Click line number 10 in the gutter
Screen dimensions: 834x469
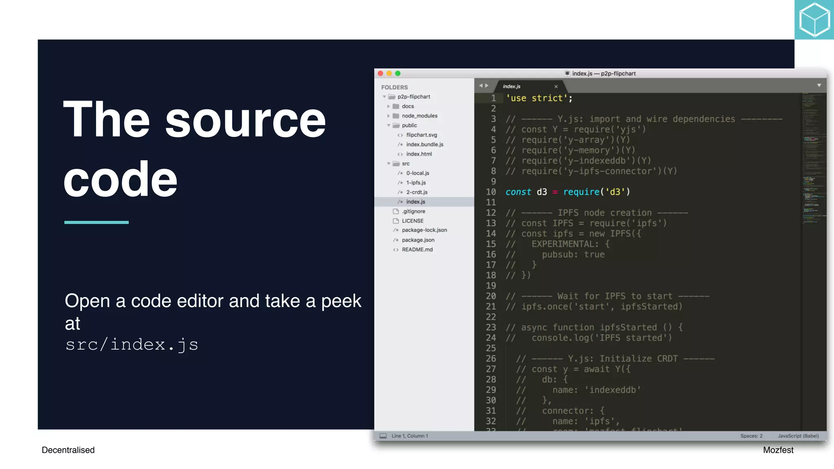coord(491,192)
